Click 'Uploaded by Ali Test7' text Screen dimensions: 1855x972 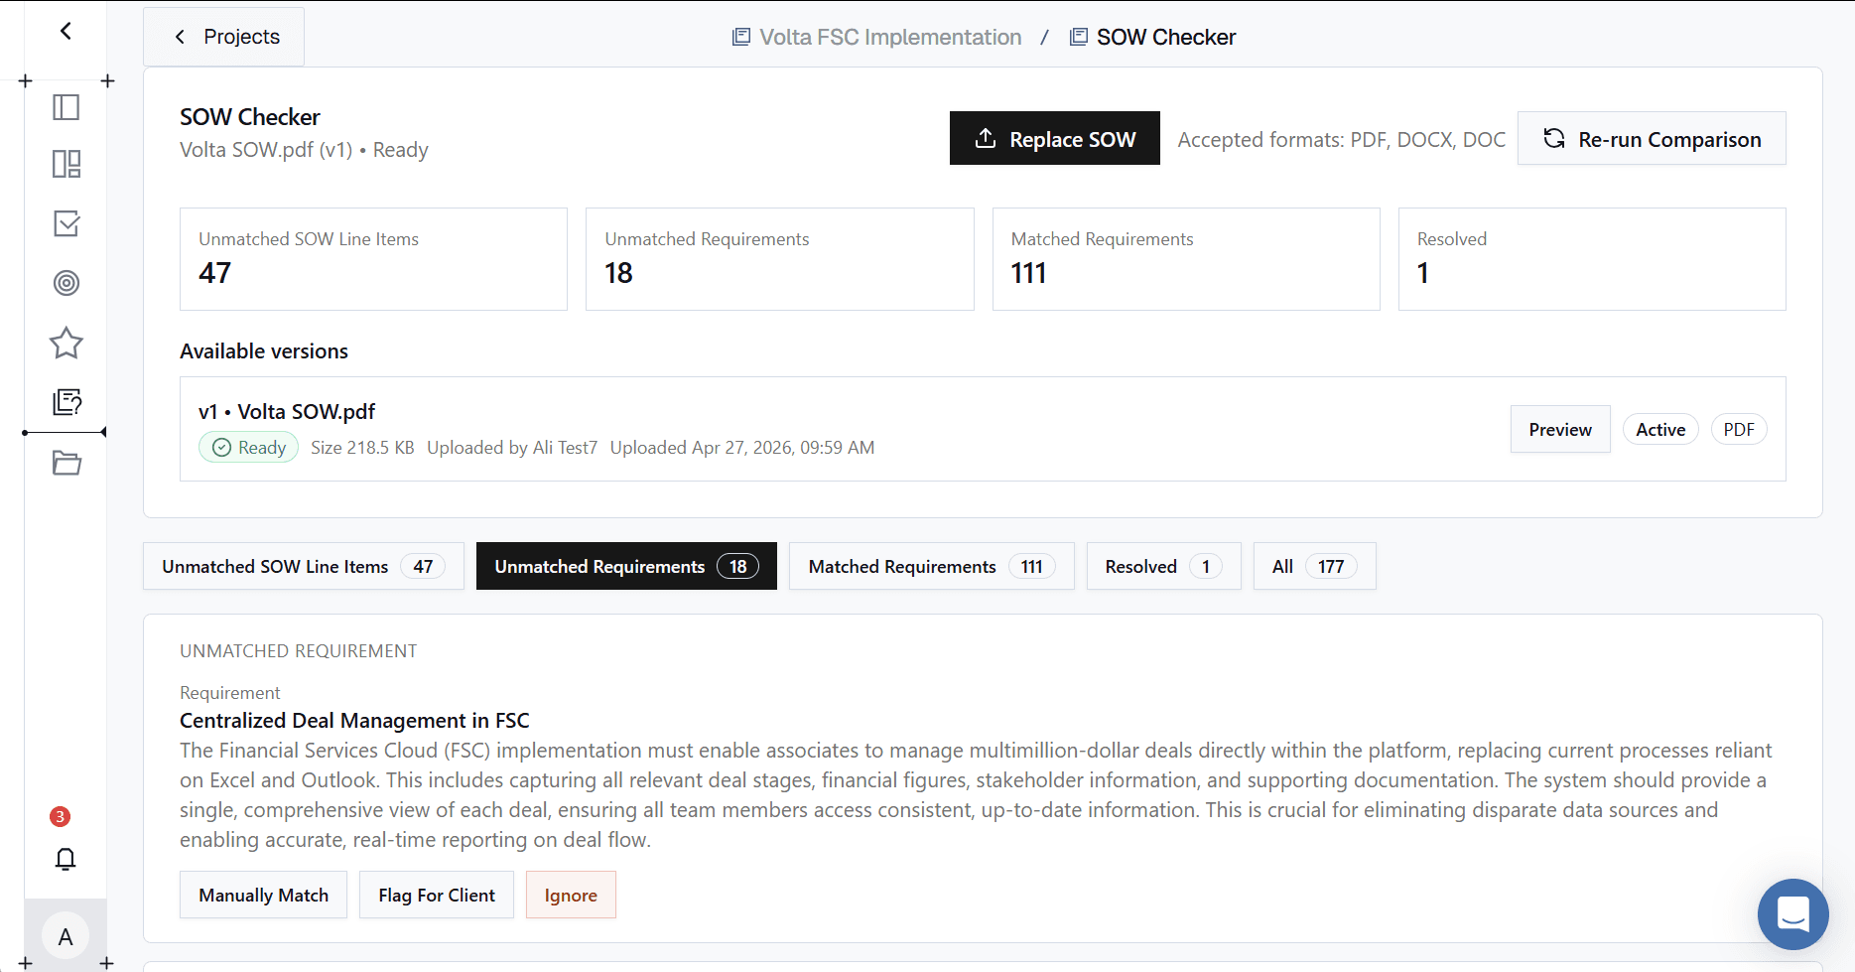tap(512, 447)
